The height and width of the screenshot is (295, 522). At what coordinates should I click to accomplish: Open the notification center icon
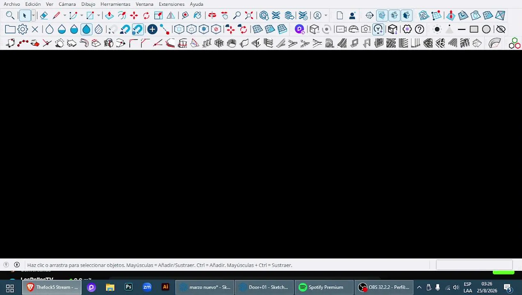(508, 287)
